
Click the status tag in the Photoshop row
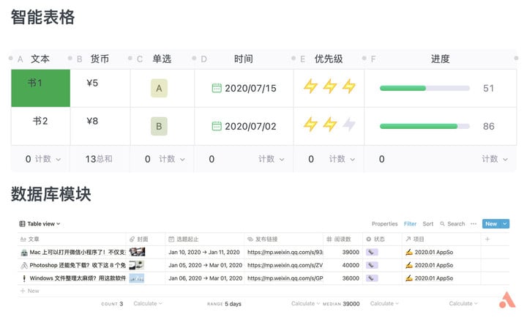click(x=372, y=265)
